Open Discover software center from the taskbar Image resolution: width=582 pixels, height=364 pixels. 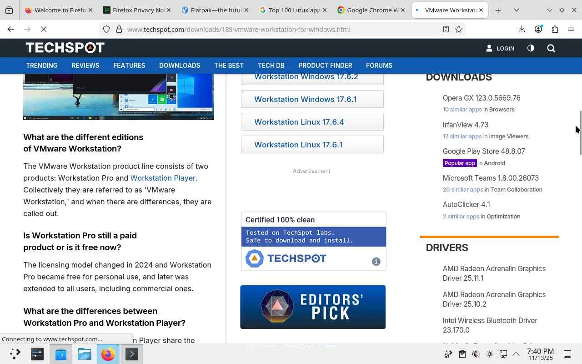tap(61, 354)
